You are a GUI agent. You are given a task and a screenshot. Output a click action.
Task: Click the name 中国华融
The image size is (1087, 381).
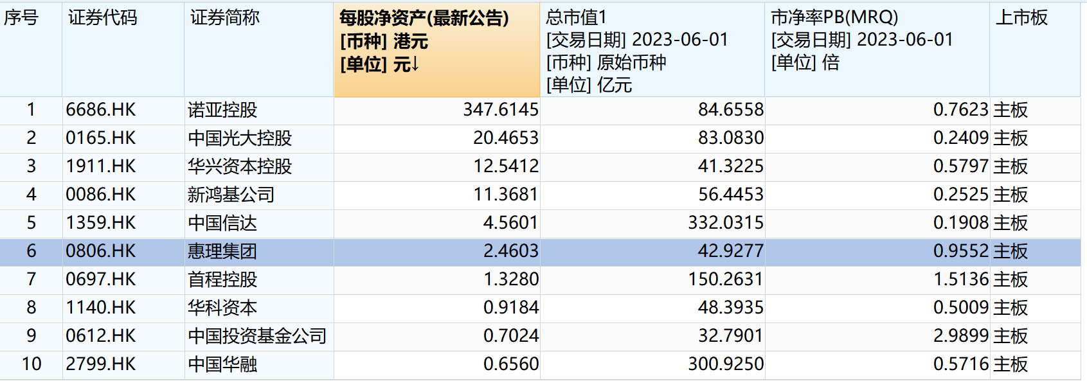222,364
